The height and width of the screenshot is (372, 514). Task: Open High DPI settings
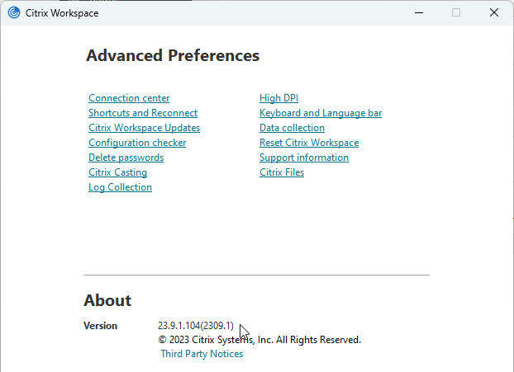278,98
